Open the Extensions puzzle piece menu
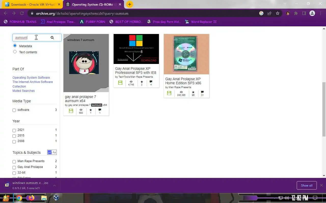 pyautogui.click(x=296, y=13)
